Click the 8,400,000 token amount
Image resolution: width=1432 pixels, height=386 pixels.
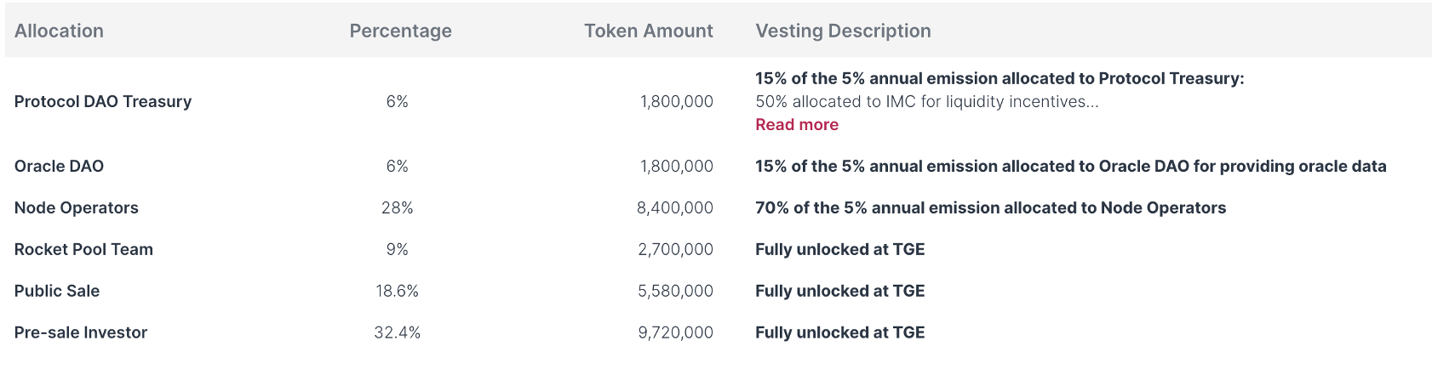(674, 208)
